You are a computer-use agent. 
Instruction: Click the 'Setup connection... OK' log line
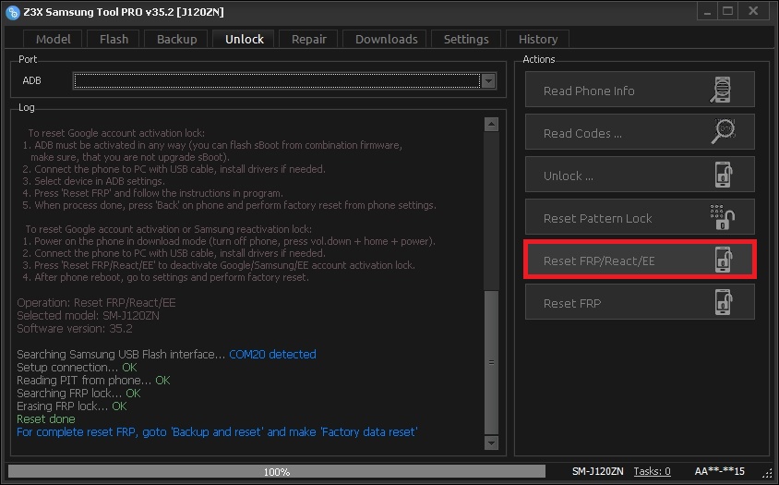[77, 367]
